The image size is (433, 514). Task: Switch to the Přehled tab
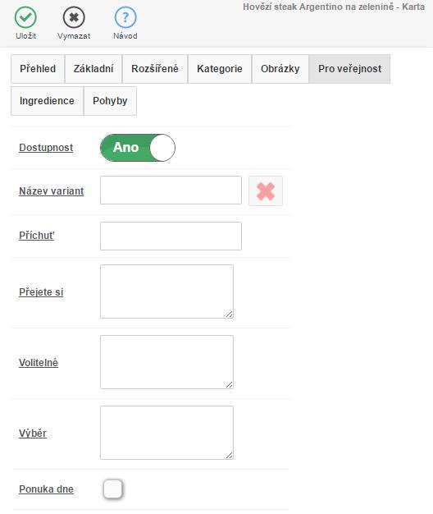38,69
